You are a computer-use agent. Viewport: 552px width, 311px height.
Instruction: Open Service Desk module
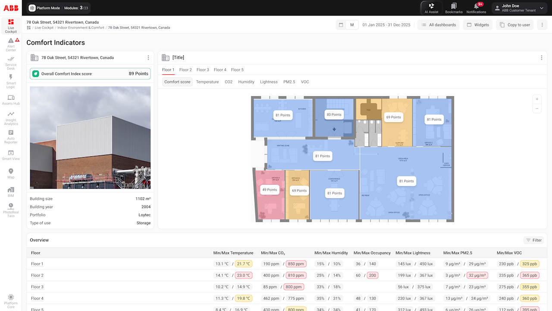(x=11, y=63)
